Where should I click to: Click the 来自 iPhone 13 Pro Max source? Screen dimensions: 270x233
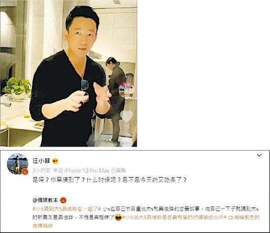pyautogui.click(x=81, y=170)
